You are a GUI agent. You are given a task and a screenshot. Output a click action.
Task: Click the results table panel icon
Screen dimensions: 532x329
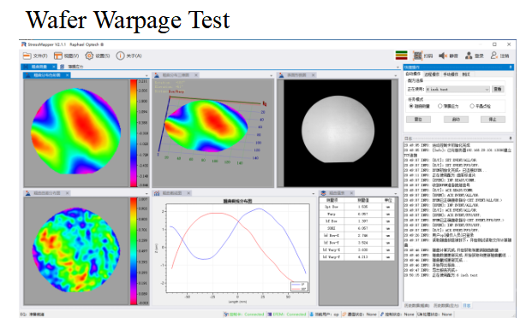click(x=323, y=193)
